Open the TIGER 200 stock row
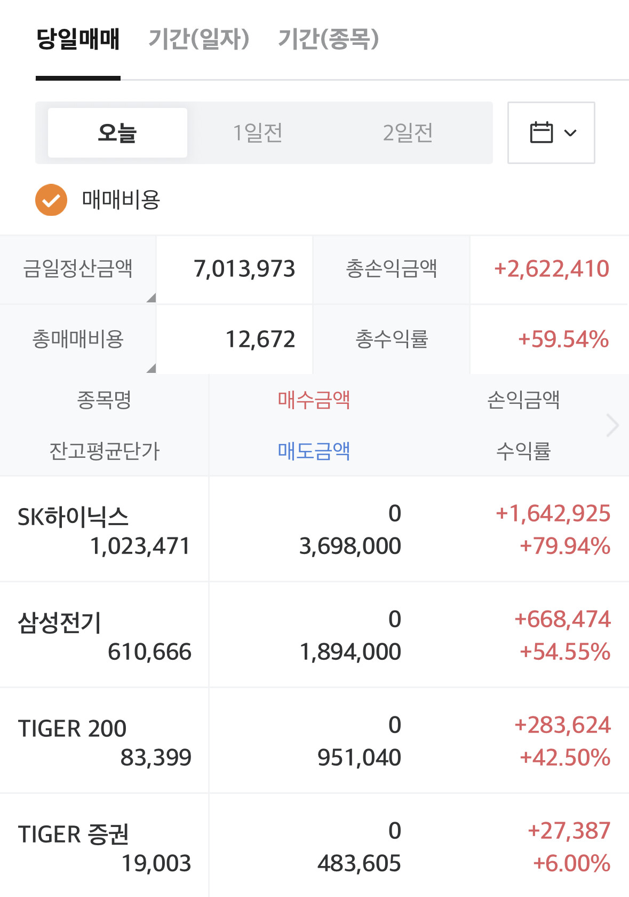The height and width of the screenshot is (897, 629). (314, 740)
